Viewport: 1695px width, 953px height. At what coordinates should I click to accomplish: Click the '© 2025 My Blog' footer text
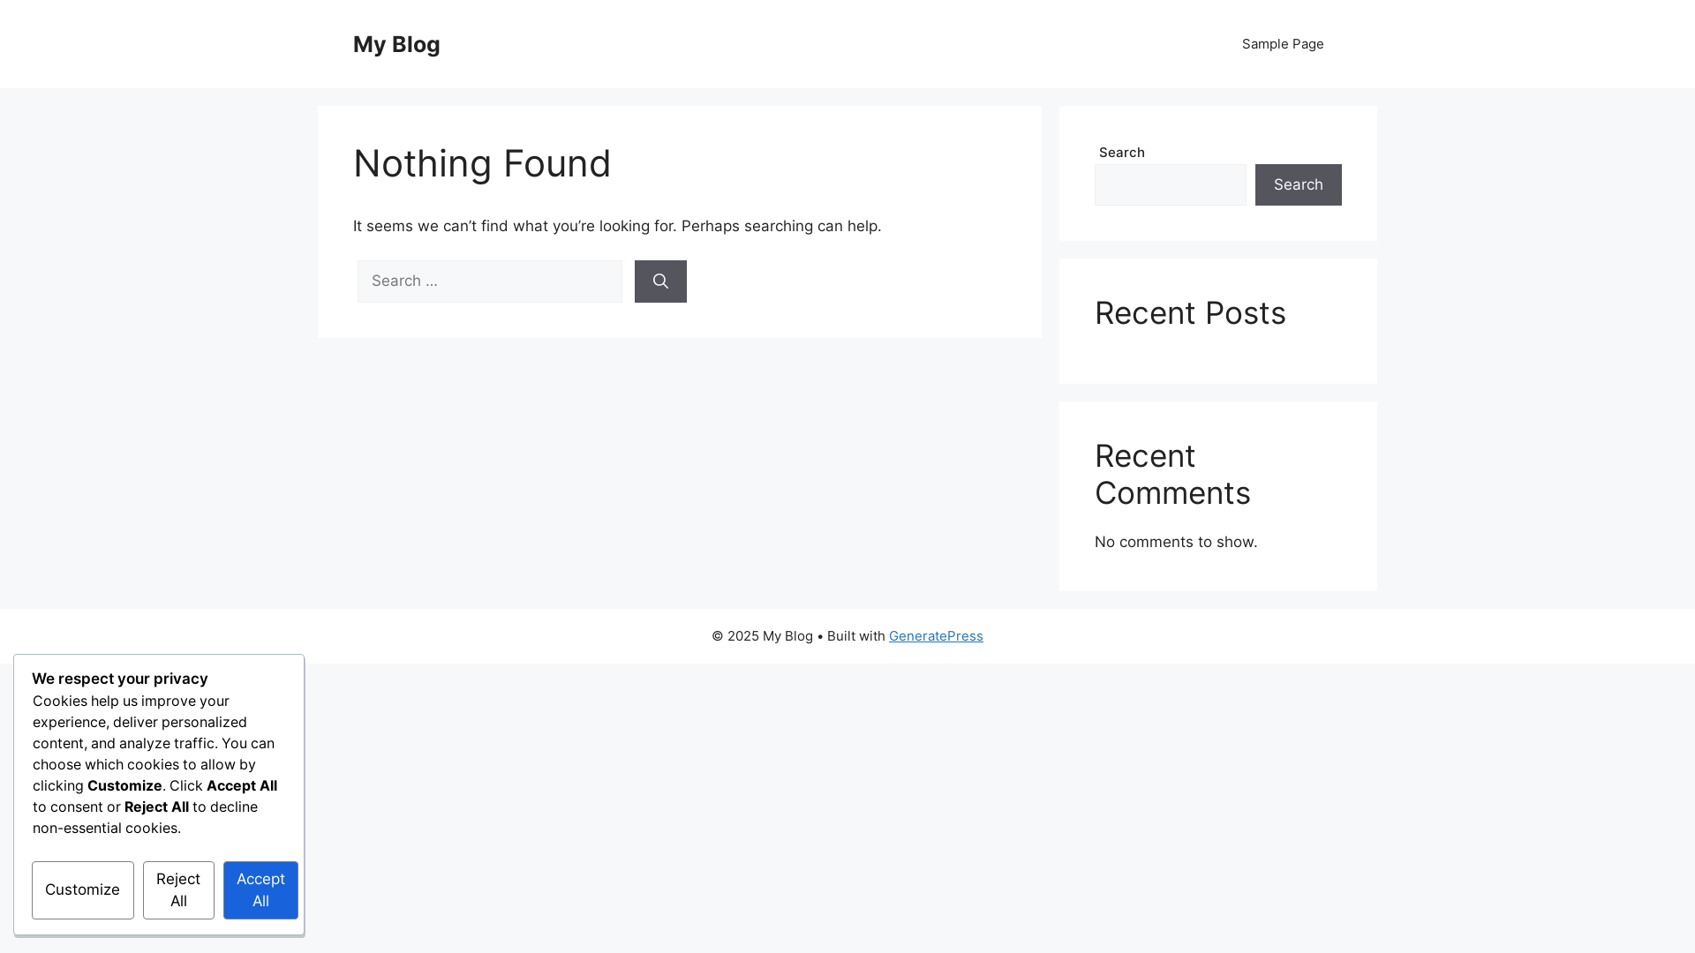click(x=763, y=636)
